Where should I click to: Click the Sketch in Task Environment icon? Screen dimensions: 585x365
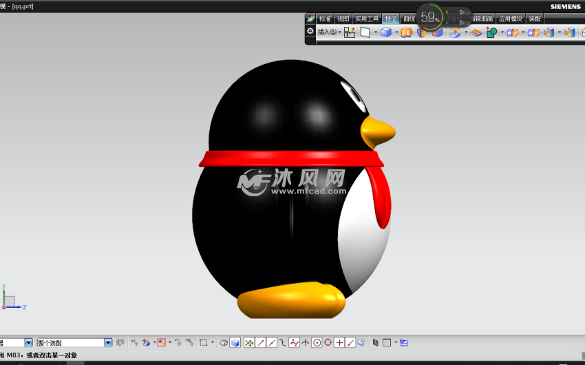[x=350, y=32]
